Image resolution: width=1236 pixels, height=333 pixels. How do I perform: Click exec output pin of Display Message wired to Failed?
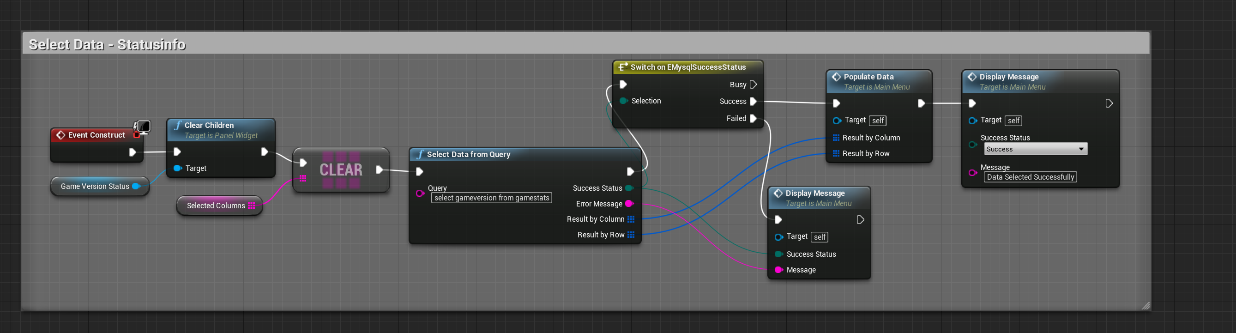point(860,220)
